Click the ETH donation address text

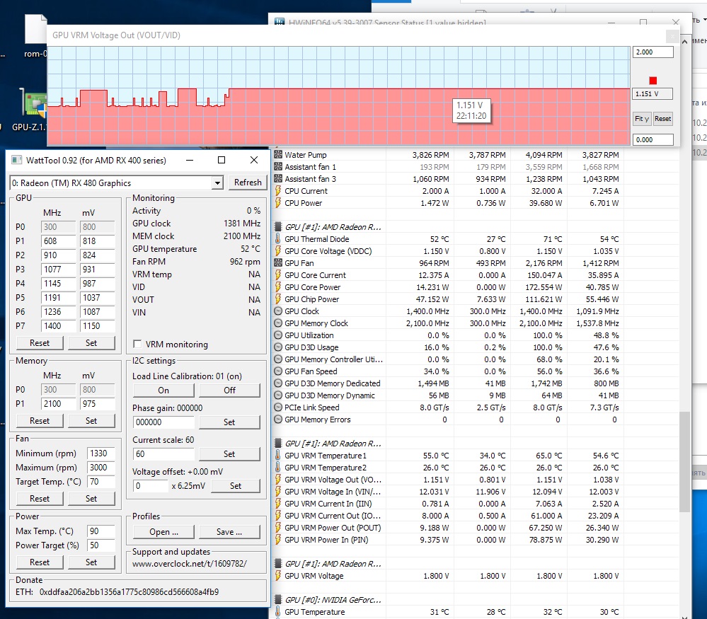coord(129,592)
